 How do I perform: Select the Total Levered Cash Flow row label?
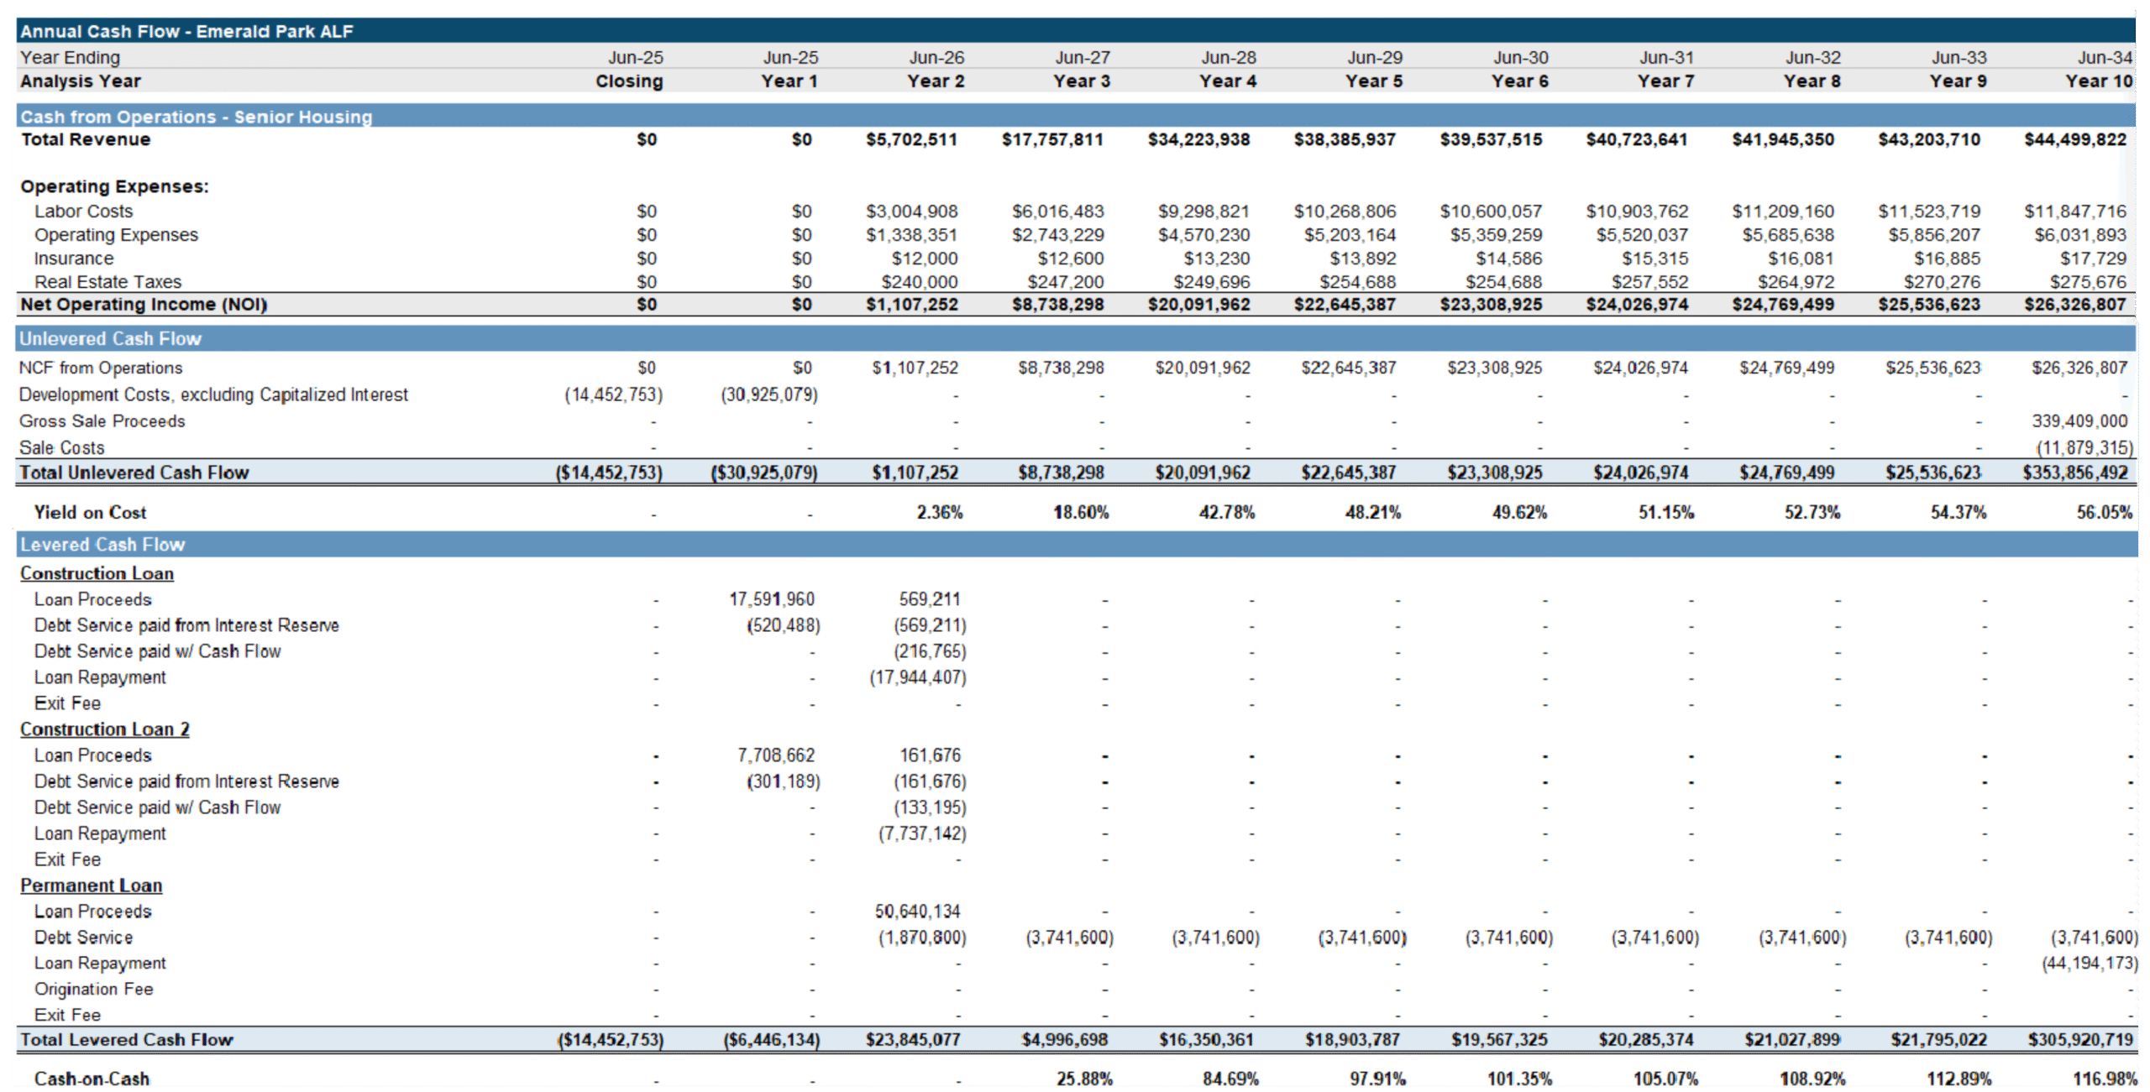(x=127, y=1040)
